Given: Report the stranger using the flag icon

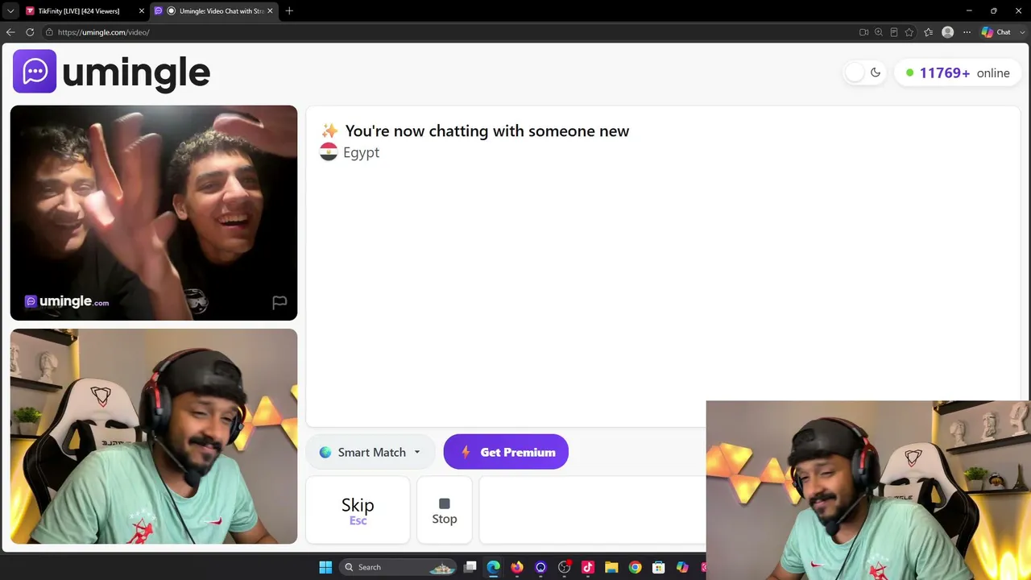Looking at the screenshot, I should point(279,302).
